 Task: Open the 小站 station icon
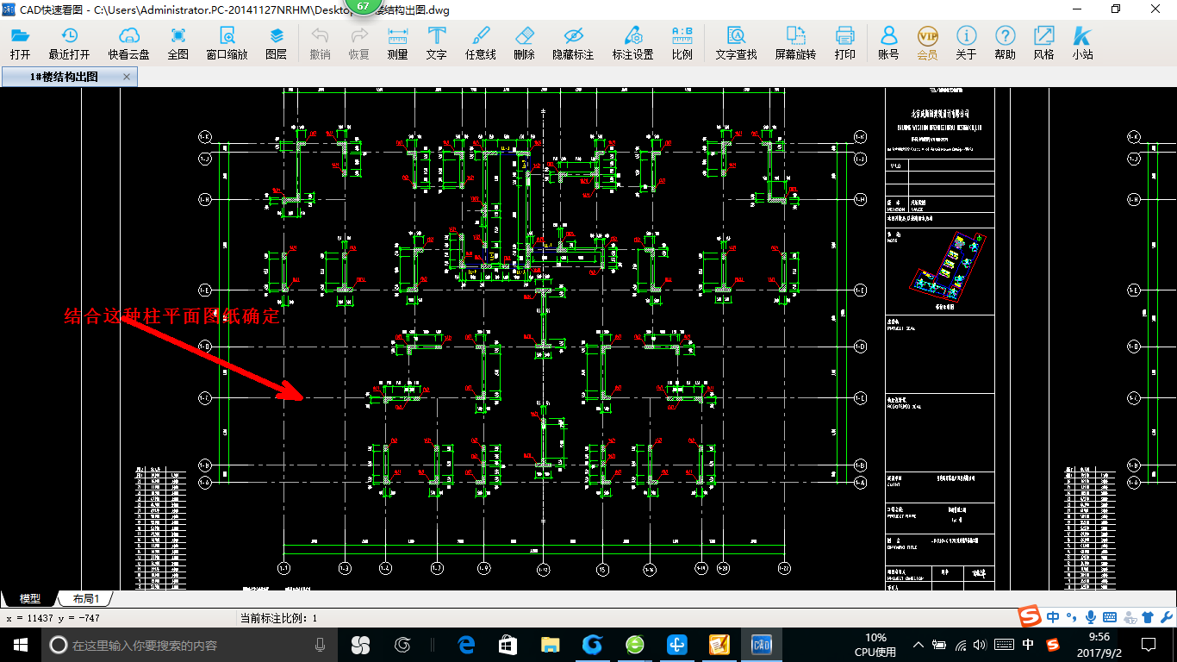tap(1082, 43)
